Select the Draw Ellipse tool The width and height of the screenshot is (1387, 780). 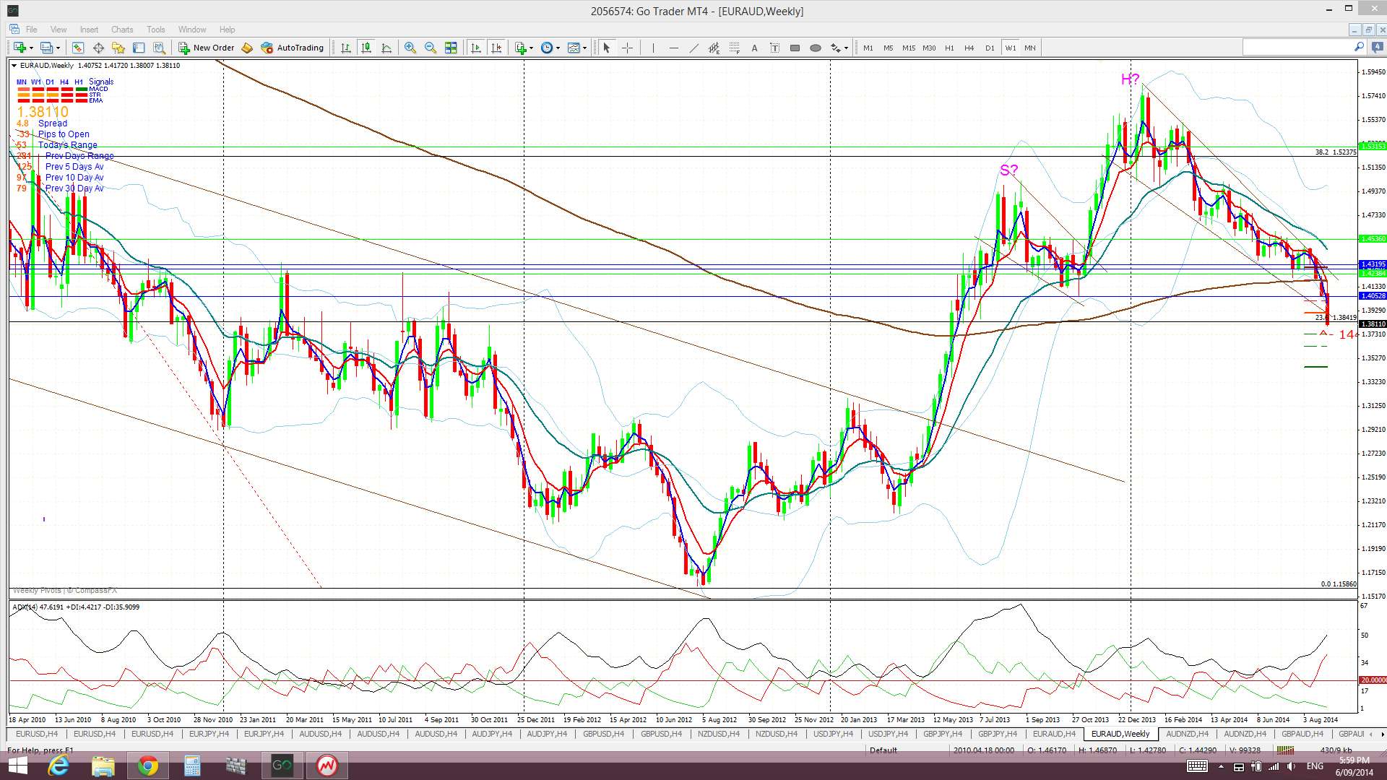(816, 48)
